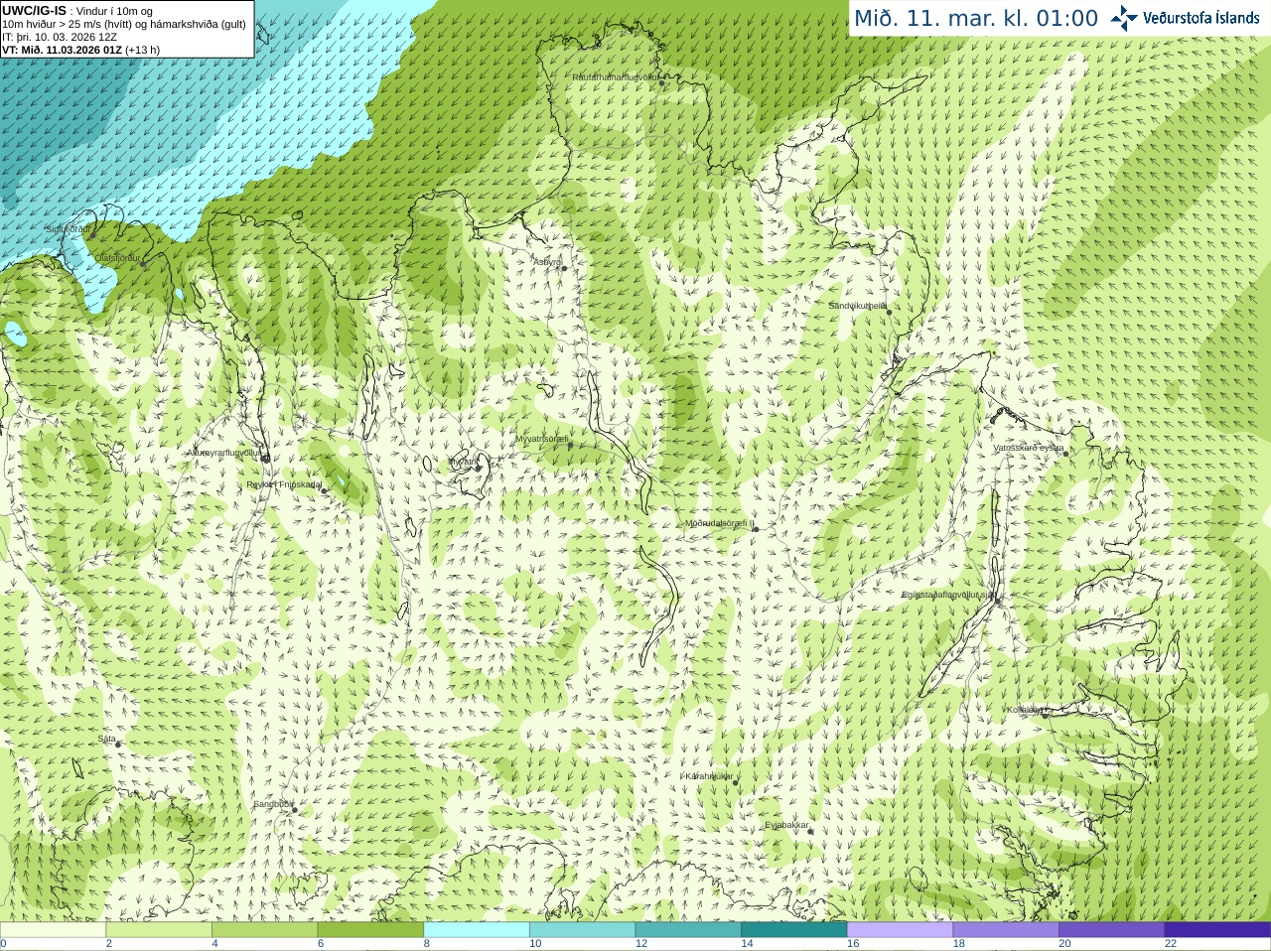Click the 6–8 m/s dark green legend swatch
The width and height of the screenshot is (1271, 951).
click(370, 930)
